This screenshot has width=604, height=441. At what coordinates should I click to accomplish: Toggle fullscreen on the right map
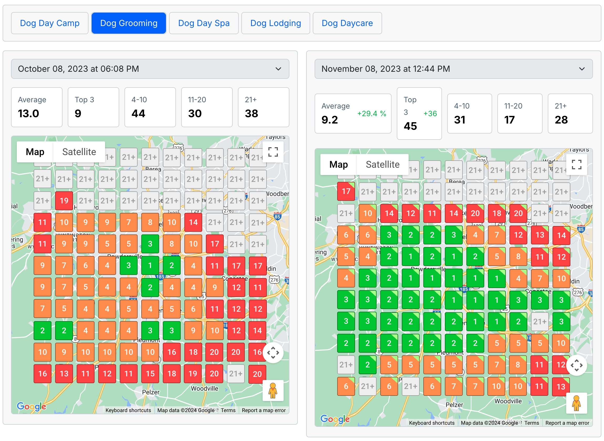576,165
